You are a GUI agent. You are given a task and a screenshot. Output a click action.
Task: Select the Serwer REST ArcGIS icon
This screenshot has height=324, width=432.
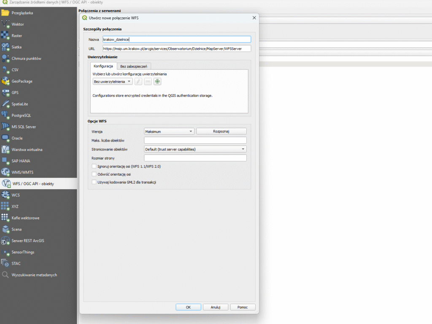pyautogui.click(x=5, y=241)
